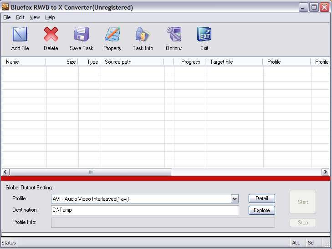Click the left arrow of horizontal scrollbar
332x249 pixels.
pyautogui.click(x=5, y=172)
